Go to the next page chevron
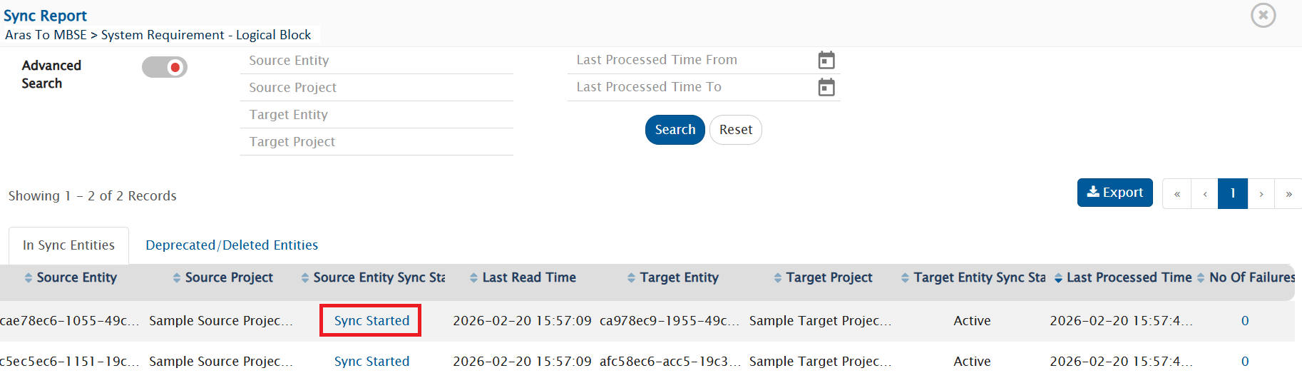 coord(1261,194)
